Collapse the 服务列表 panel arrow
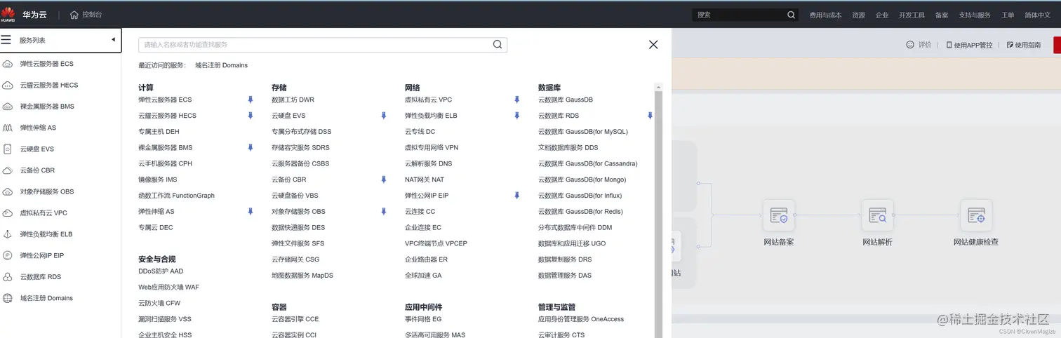Screen dimensions: 1061x338 point(113,40)
